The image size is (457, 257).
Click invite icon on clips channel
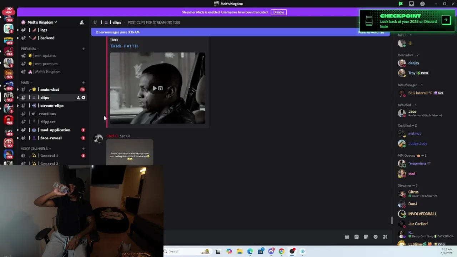click(78, 97)
